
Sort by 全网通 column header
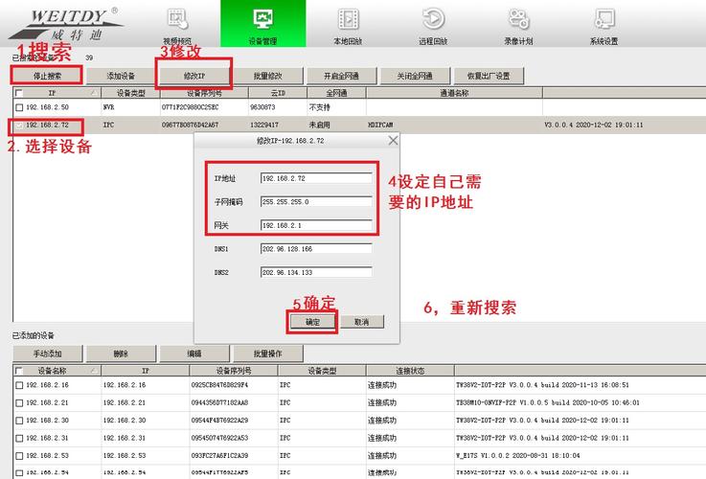click(x=337, y=93)
